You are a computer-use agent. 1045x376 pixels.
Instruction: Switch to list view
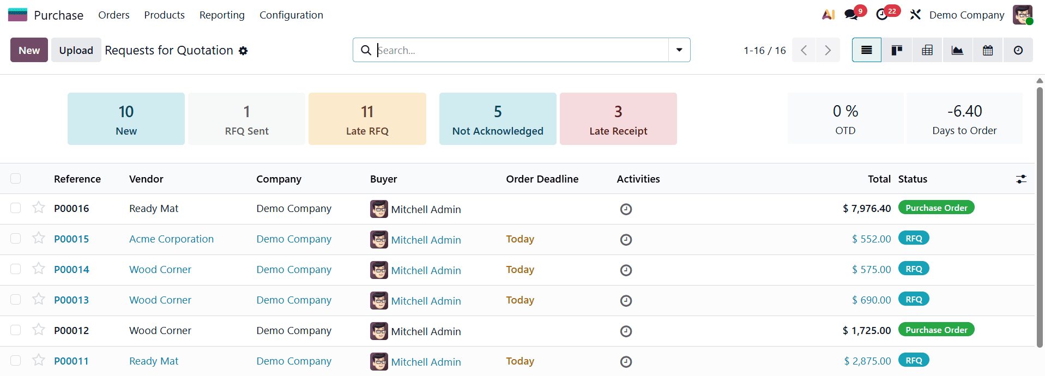[x=867, y=50]
